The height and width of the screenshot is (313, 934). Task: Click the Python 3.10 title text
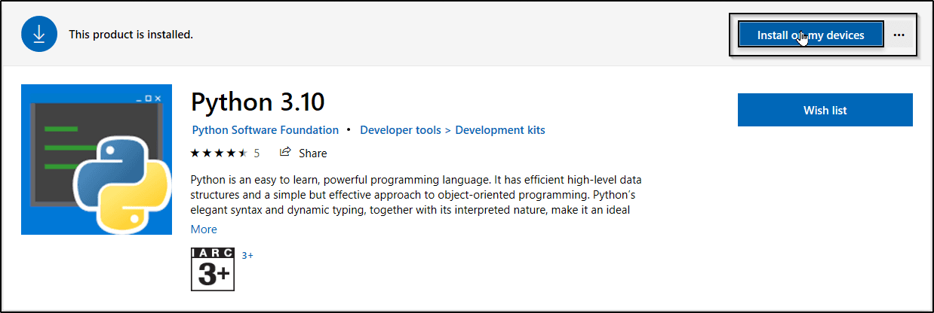(x=258, y=102)
